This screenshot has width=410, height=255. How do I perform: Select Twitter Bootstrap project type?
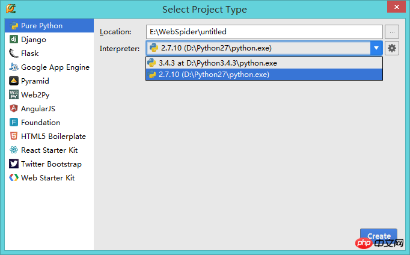point(49,164)
